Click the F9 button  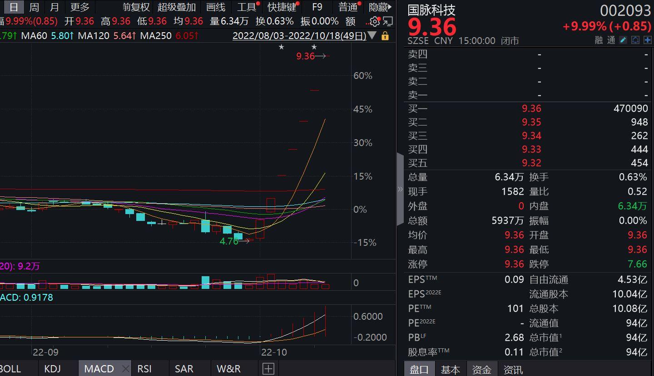tap(317, 7)
